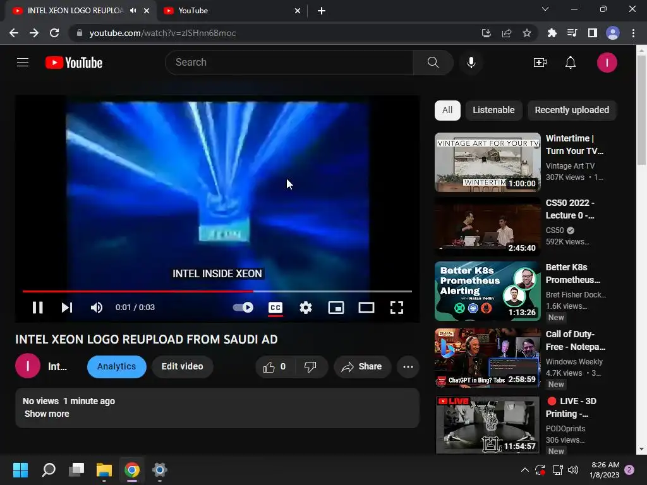Toggle closed captions with the CC button

(275, 308)
